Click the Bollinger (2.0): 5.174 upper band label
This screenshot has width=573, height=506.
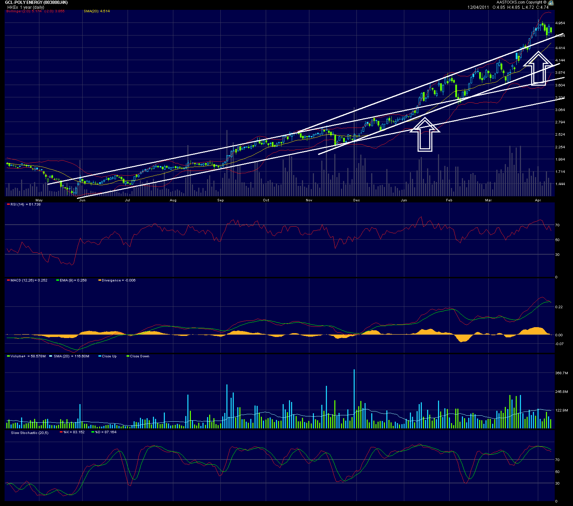24,11
